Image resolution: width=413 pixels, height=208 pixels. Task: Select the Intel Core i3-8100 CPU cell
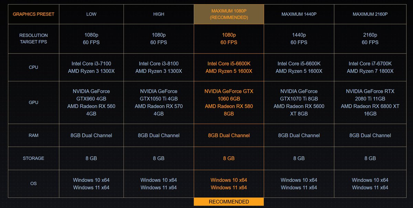[159, 67]
